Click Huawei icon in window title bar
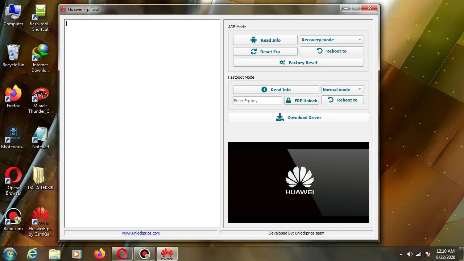Image resolution: width=464 pixels, height=261 pixels. (63, 9)
